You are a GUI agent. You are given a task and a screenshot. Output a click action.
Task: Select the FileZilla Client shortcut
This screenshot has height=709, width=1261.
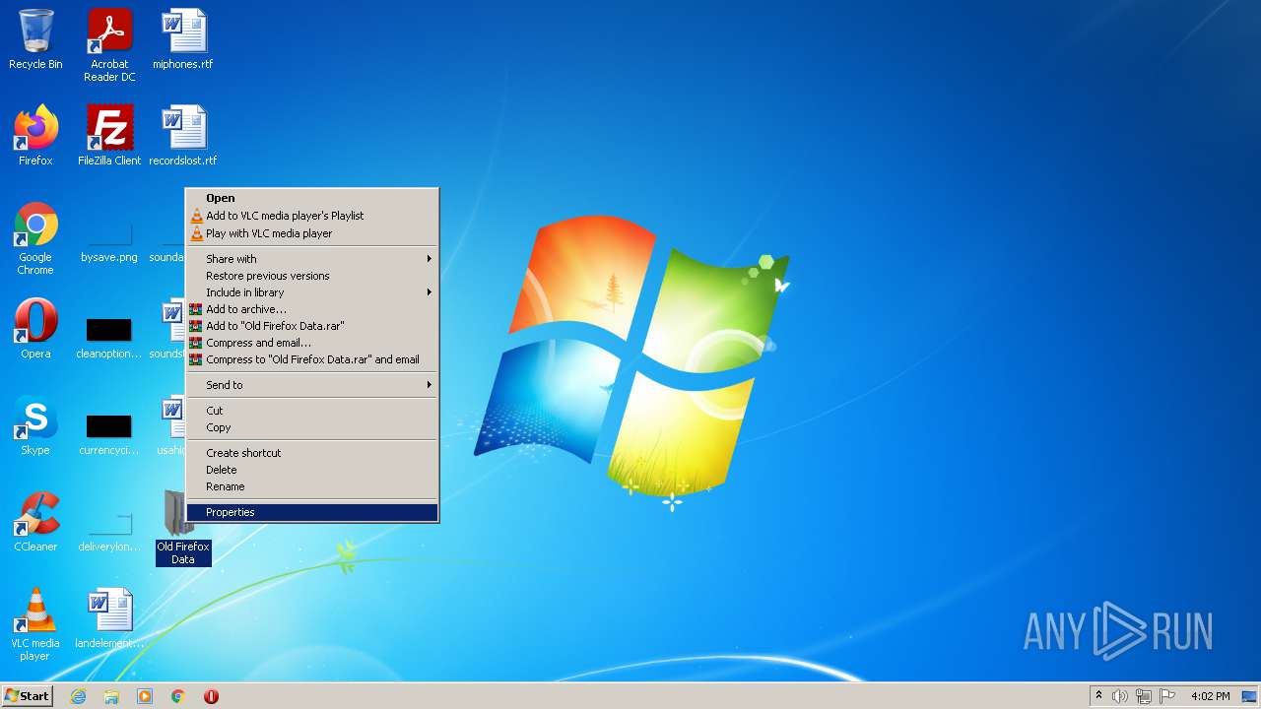[x=109, y=136]
